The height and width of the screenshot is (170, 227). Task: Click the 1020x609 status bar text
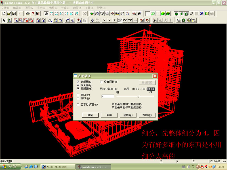tap(215, 161)
